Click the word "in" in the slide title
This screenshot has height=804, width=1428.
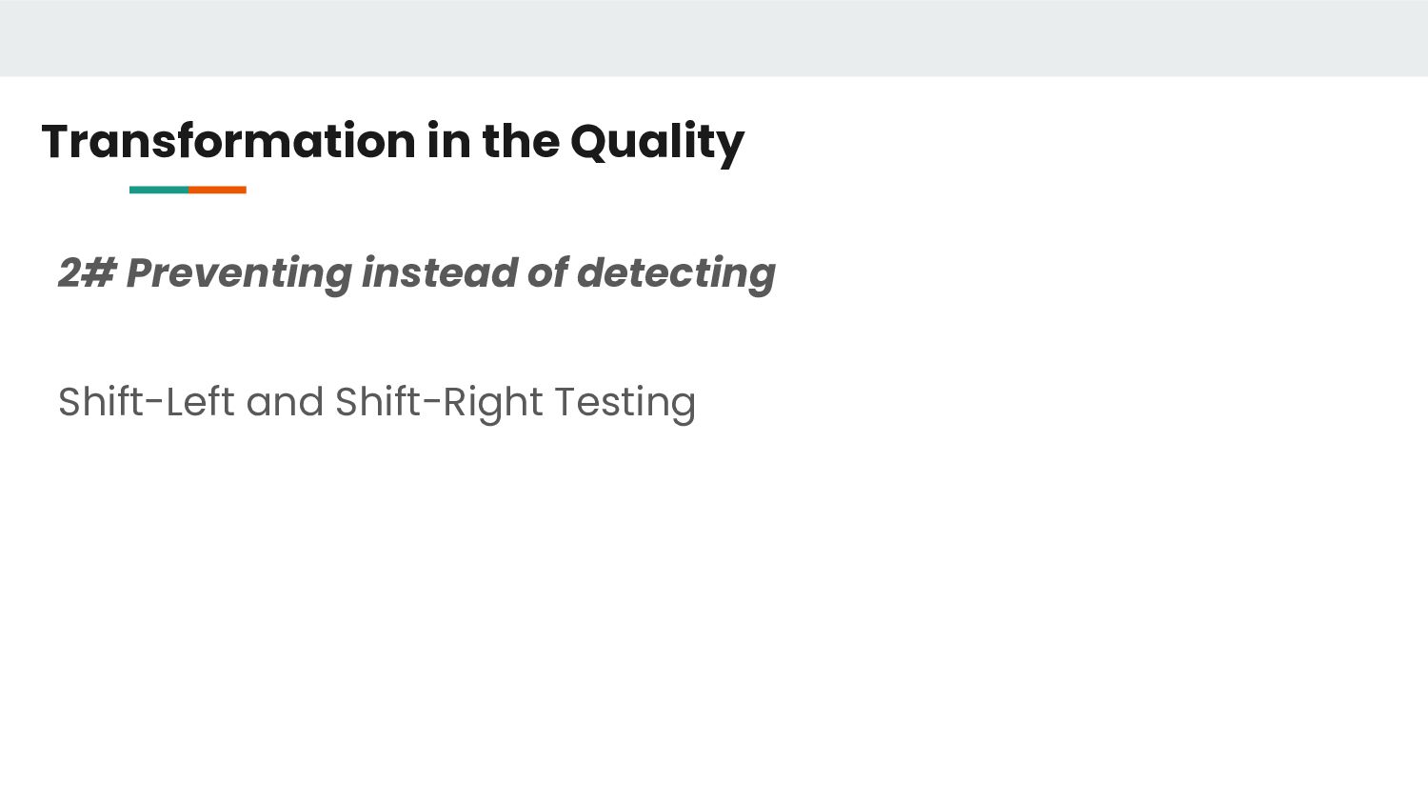pyautogui.click(x=447, y=141)
